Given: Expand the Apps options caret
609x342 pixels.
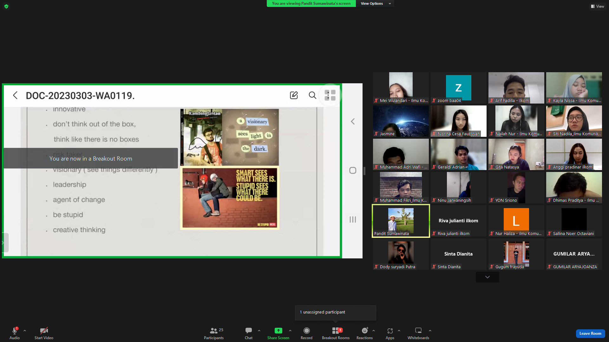Looking at the screenshot, I should point(399,331).
